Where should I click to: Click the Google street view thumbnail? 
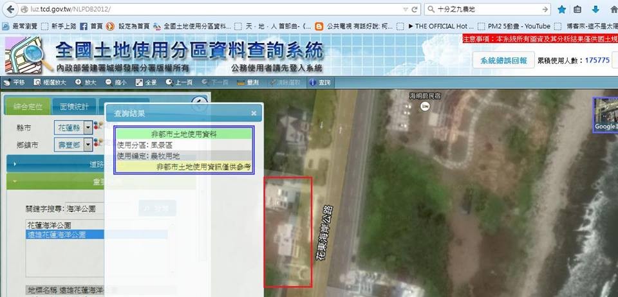coord(606,114)
